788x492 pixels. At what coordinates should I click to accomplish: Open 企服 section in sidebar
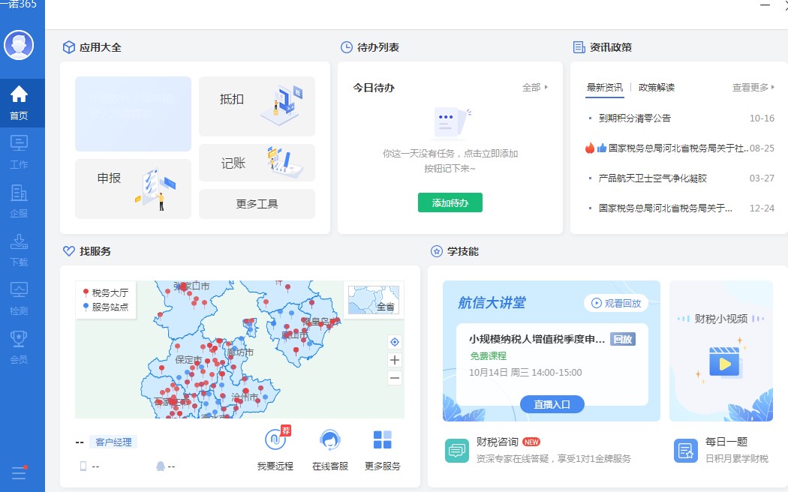[x=19, y=201]
